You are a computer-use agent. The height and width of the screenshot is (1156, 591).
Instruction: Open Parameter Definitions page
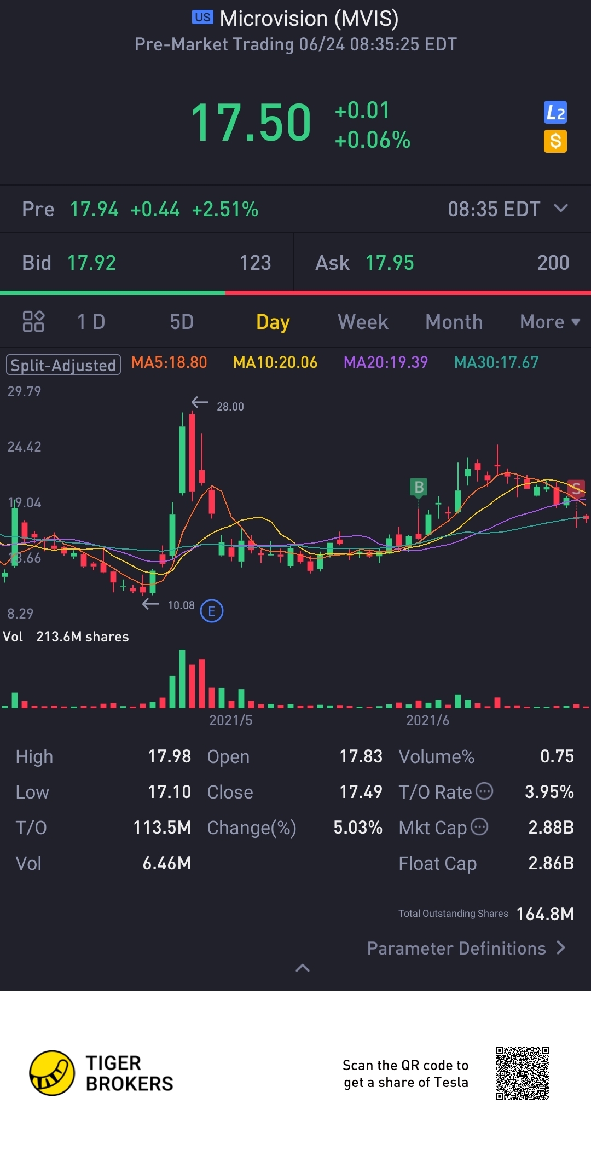click(466, 948)
